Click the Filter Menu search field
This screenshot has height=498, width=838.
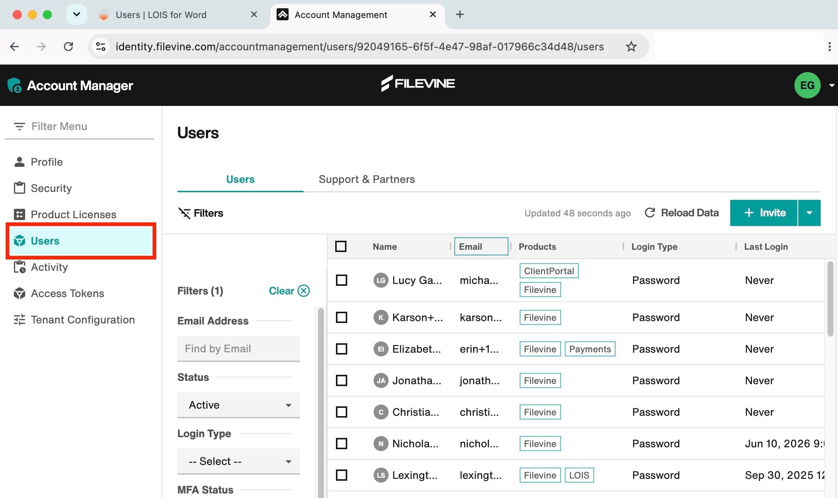point(79,126)
